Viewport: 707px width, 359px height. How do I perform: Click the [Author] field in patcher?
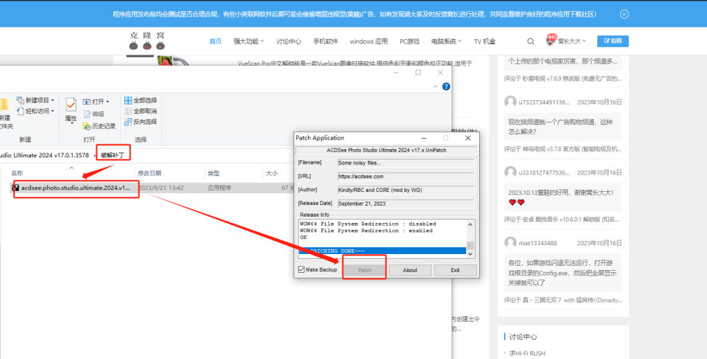pos(406,190)
